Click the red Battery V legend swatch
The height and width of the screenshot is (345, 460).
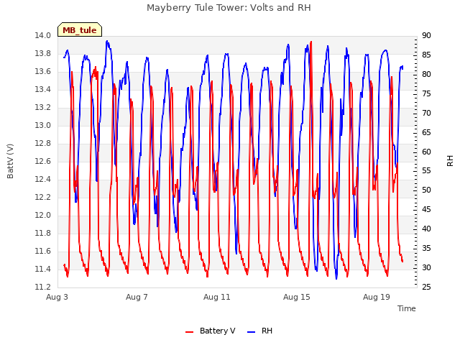pos(190,332)
